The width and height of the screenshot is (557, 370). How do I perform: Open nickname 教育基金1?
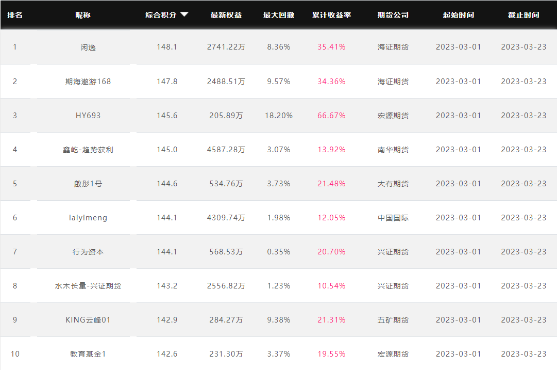coord(88,354)
